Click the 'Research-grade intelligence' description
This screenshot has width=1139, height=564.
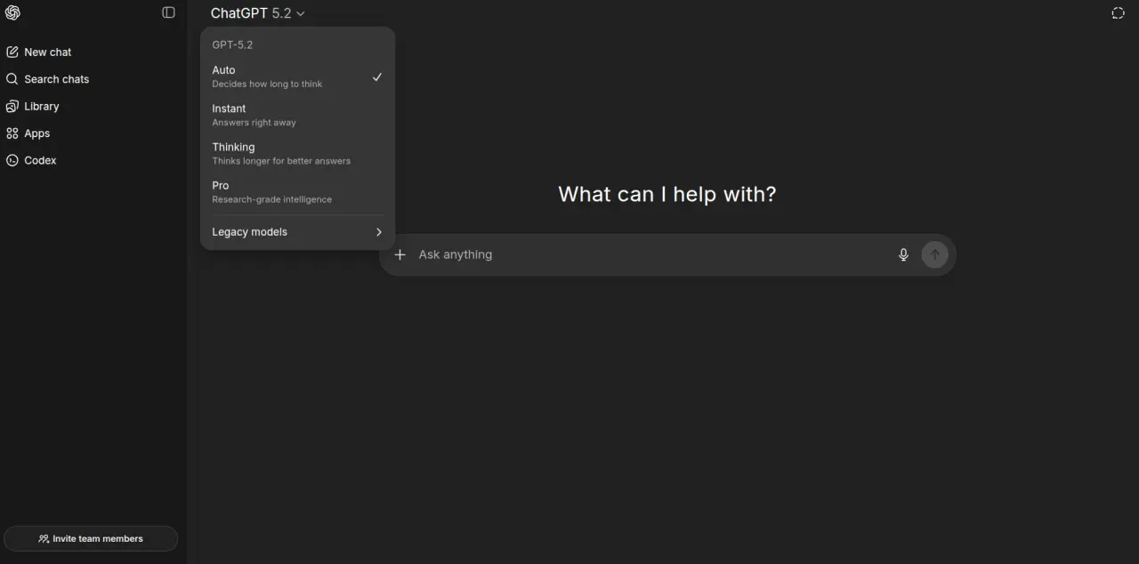271,199
